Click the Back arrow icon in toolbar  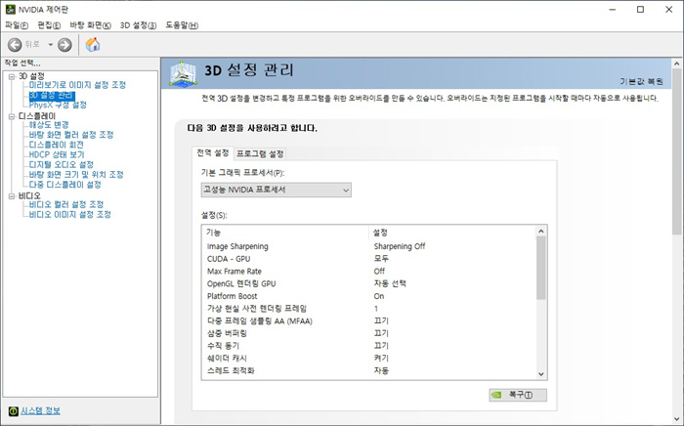tap(15, 45)
